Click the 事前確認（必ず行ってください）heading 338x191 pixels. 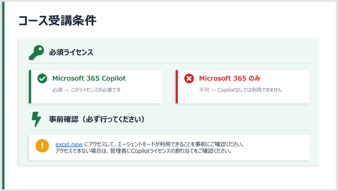tap(97, 119)
